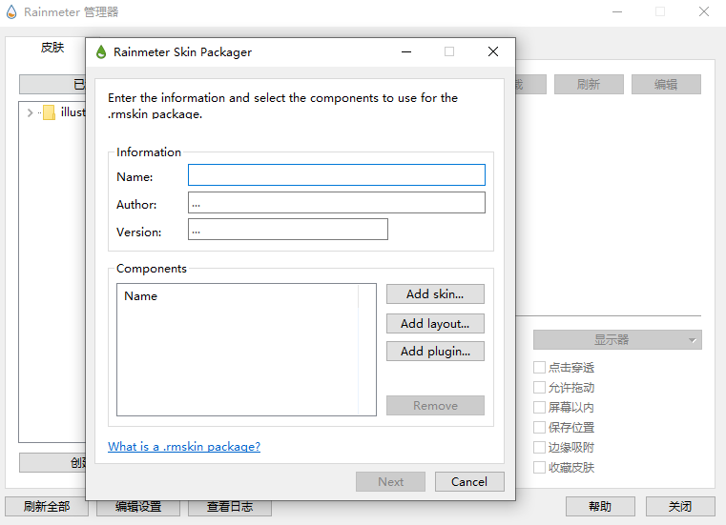Click the 编辑 button in manager
726x525 pixels.
[x=666, y=84]
